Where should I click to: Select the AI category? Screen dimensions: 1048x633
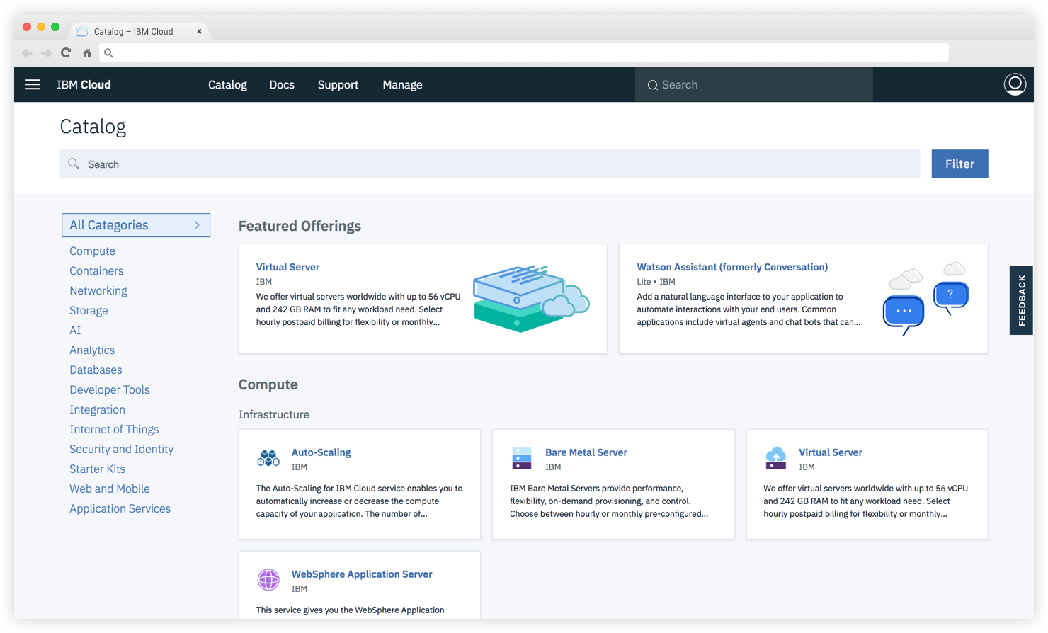coord(75,330)
